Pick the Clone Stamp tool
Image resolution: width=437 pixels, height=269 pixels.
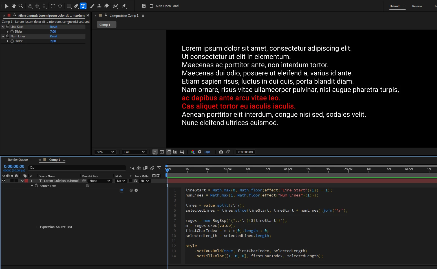pos(99,6)
